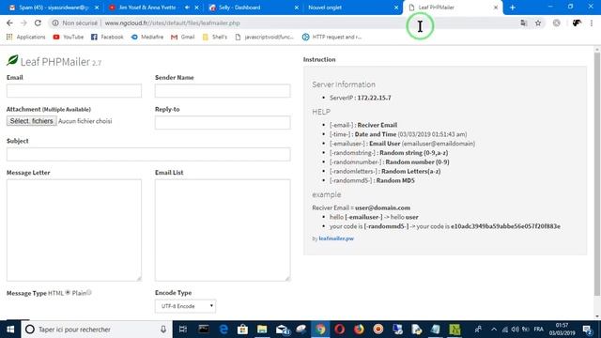This screenshot has height=338, width=601.
Task: Open the Mail app taskbar icon
Action: click(x=283, y=330)
